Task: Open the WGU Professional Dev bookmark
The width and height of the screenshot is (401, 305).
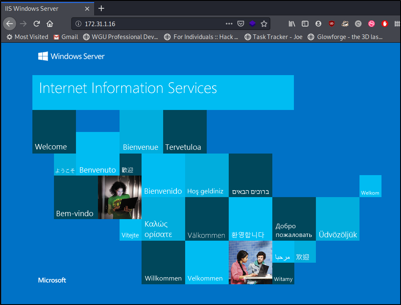Action: click(x=121, y=37)
